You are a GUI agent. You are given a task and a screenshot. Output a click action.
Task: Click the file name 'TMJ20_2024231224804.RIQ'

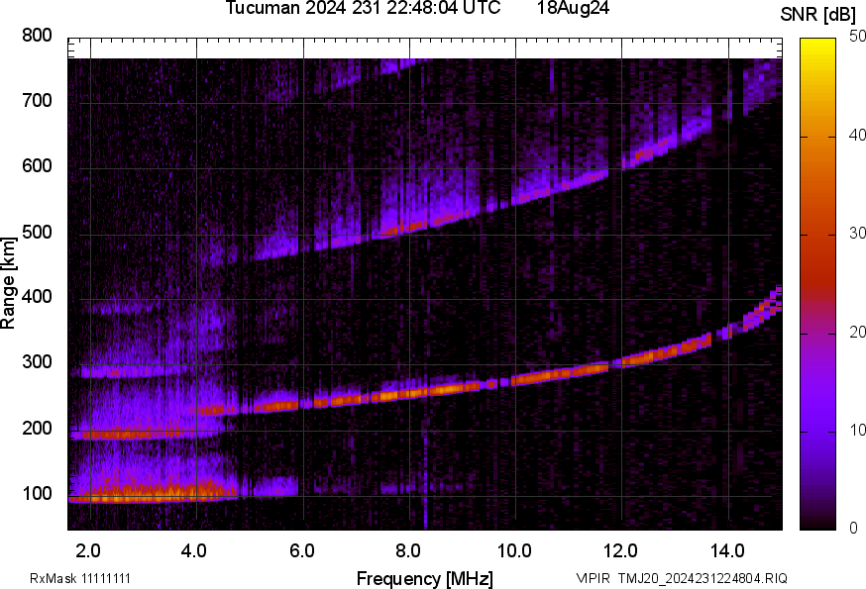(x=703, y=578)
